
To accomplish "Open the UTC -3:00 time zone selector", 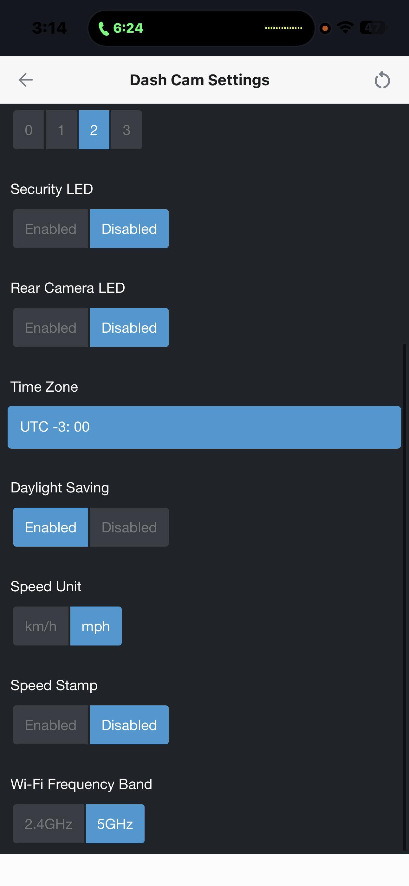I will 204,427.
